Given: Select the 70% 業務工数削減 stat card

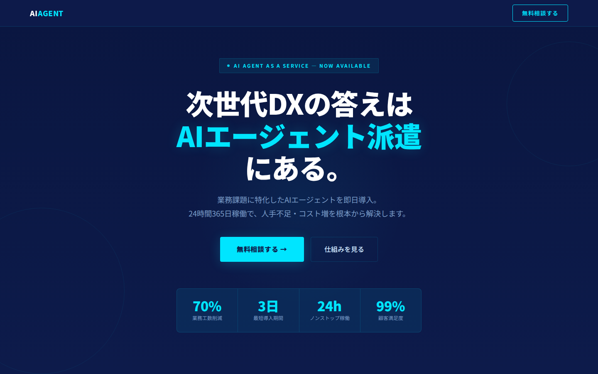Looking at the screenshot, I should [x=207, y=310].
